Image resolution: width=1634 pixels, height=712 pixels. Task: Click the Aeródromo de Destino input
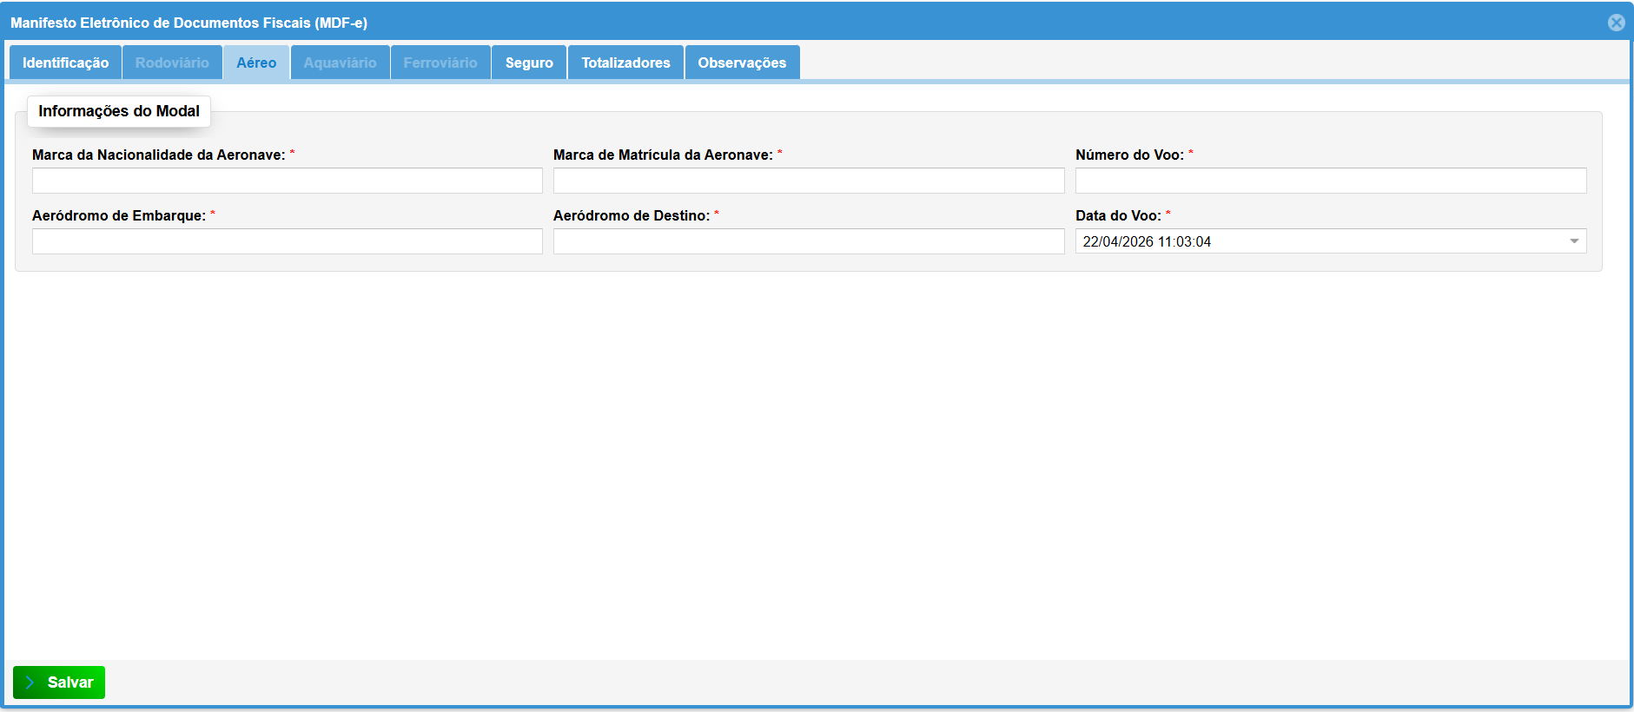pyautogui.click(x=809, y=241)
